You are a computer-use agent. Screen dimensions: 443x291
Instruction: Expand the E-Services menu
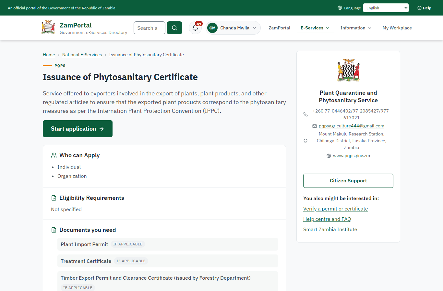click(x=315, y=28)
